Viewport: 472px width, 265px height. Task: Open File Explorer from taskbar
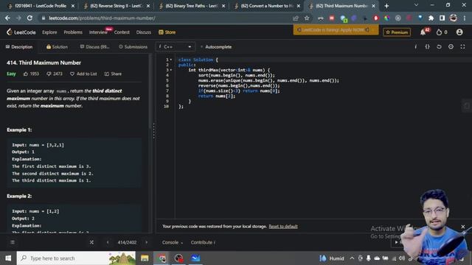145,258
